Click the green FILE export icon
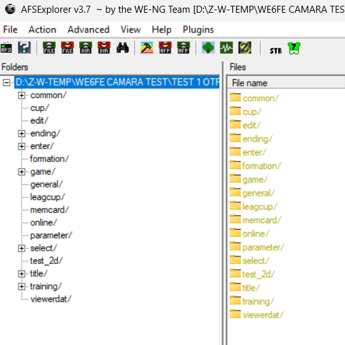Image resolution: width=345 pixels, height=345 pixels. click(49, 48)
